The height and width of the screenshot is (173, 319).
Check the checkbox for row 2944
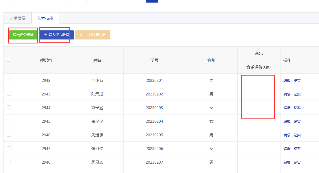[9, 107]
